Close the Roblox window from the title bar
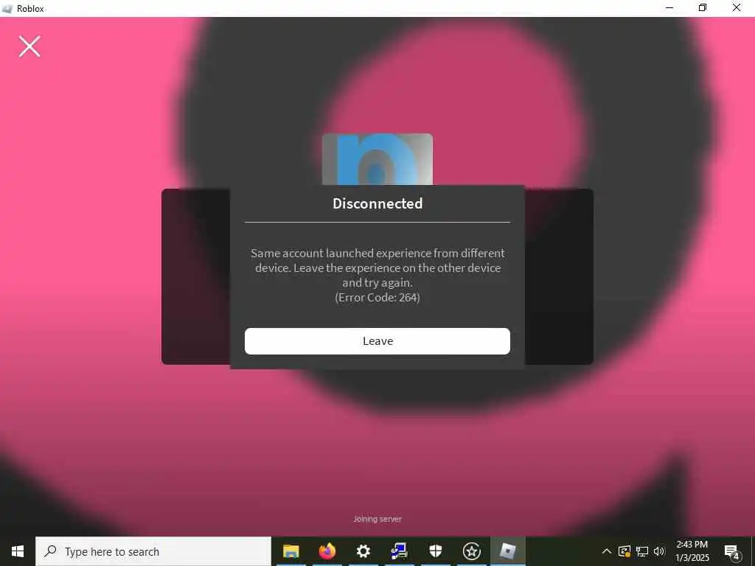This screenshot has height=566, width=755. 737,8
